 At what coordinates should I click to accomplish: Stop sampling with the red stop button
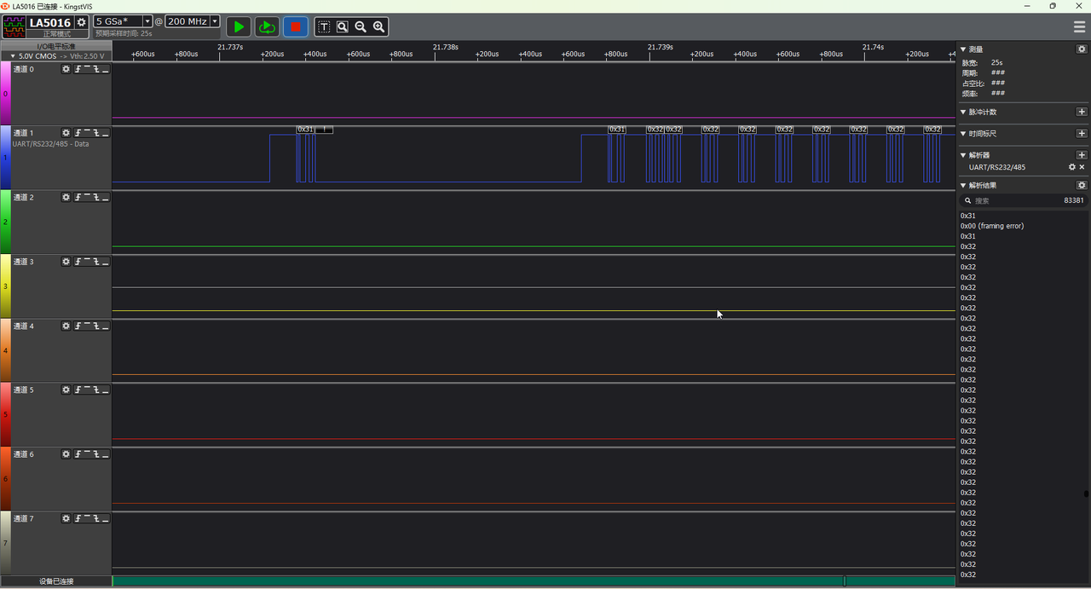click(295, 26)
